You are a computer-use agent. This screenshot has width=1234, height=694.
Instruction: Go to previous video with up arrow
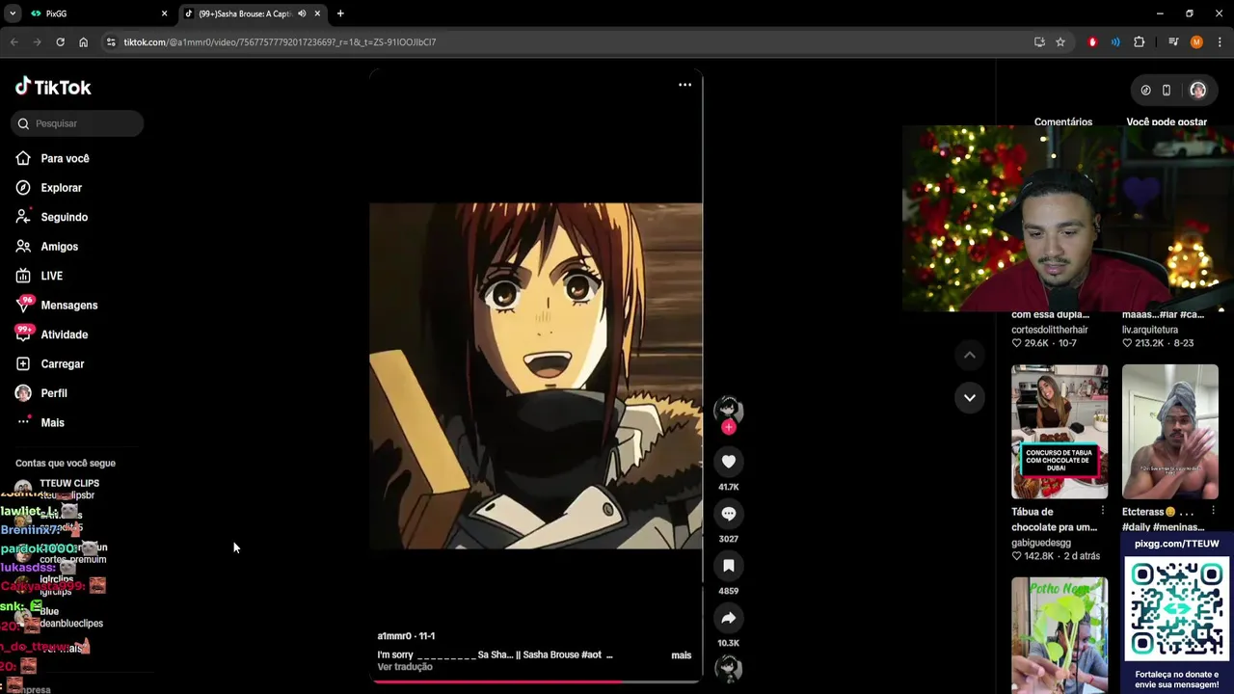coord(970,355)
